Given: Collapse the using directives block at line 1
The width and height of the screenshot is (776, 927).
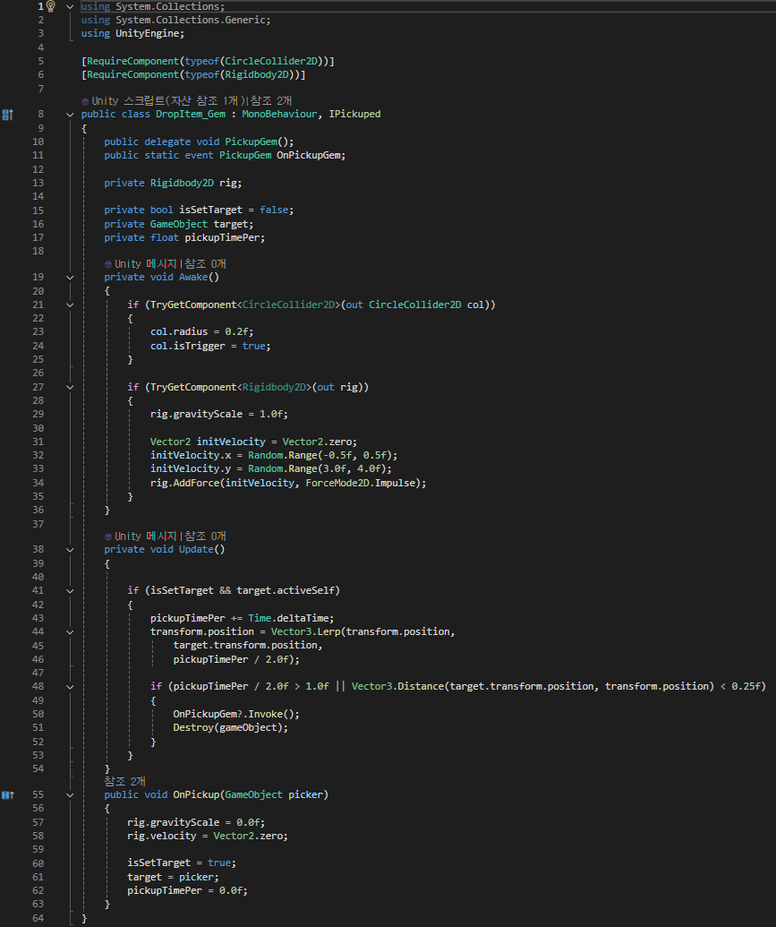Looking at the screenshot, I should point(70,7).
